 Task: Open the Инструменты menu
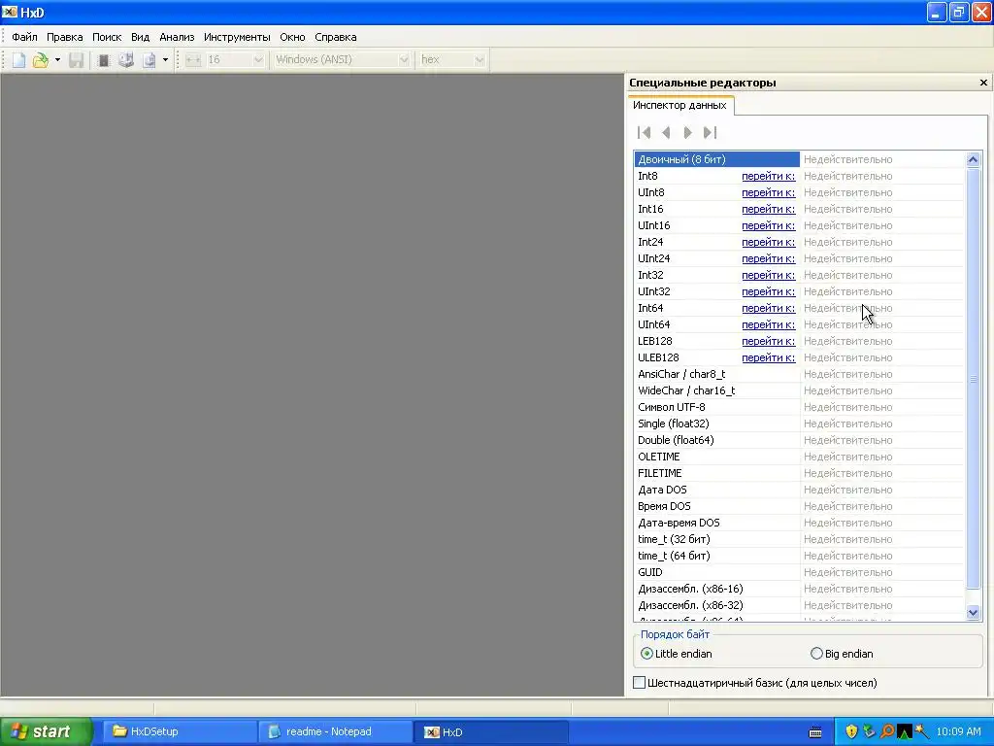point(237,37)
